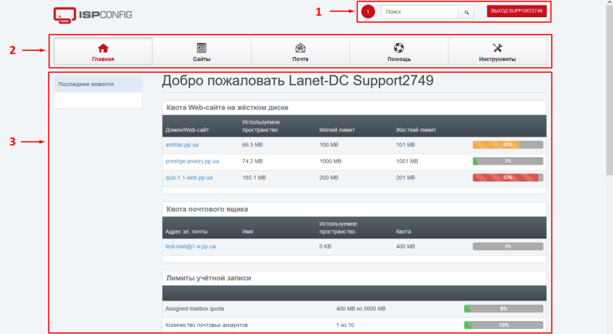Screen dimensions: 613x334
Task: Open the prestige-jevelry.pp.ua site link
Action: tap(192, 161)
